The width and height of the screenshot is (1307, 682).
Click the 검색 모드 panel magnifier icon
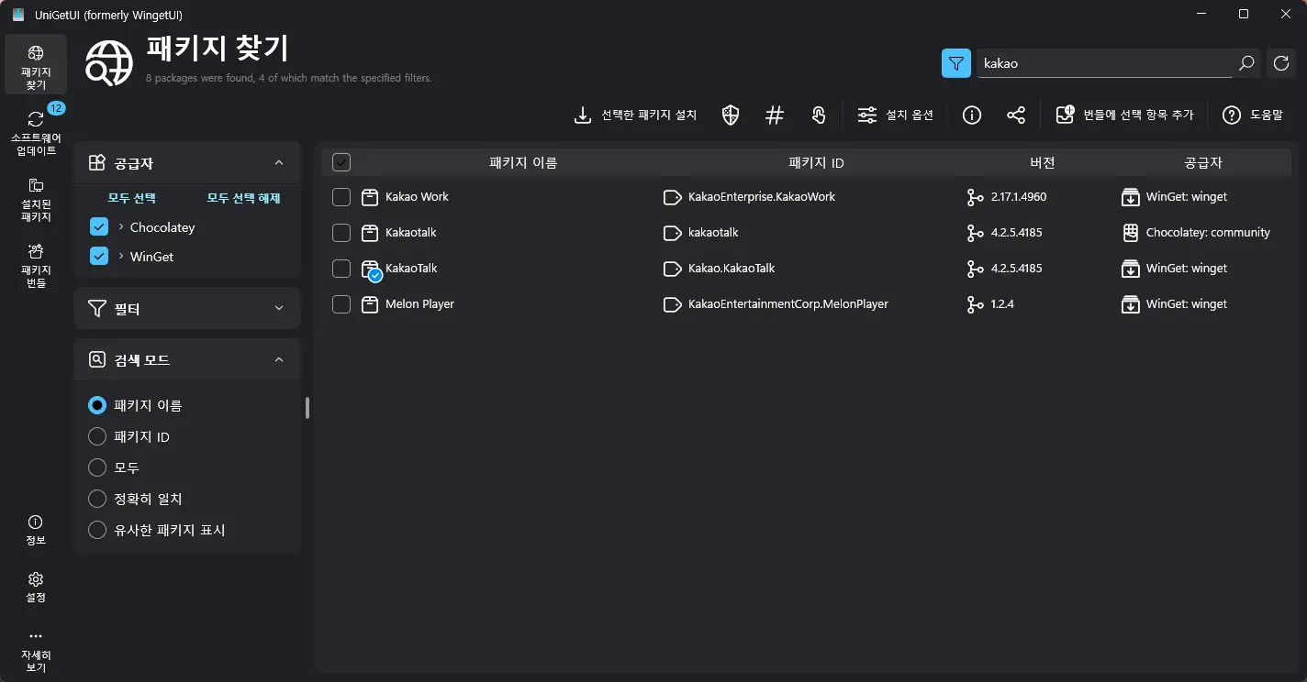pyautogui.click(x=96, y=359)
